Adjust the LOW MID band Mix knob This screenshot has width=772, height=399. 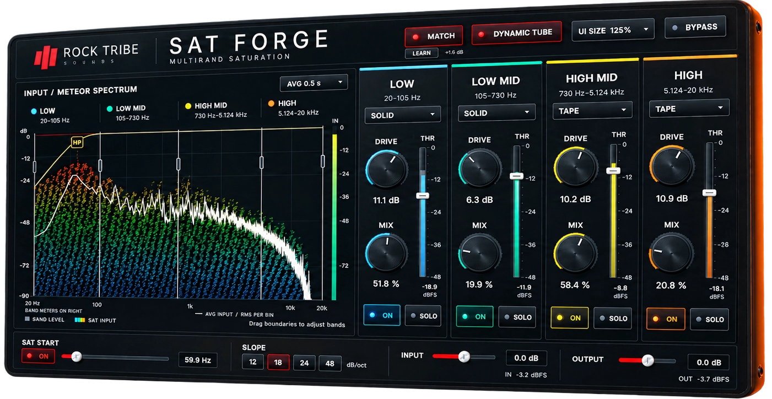[x=479, y=253]
